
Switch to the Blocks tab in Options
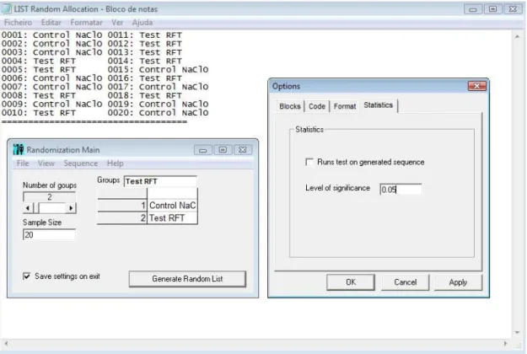290,106
